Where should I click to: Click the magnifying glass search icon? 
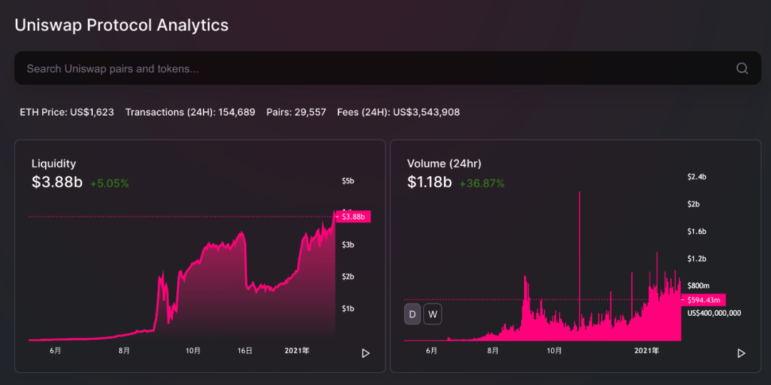(742, 68)
